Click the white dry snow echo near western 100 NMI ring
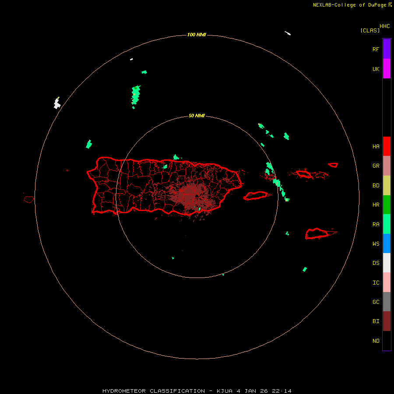The image size is (394, 394). point(57,103)
